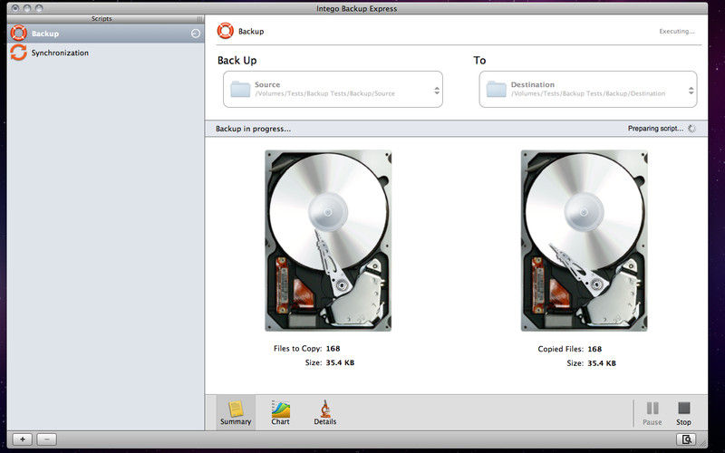
Task: Click the Source stepper arrows
Action: coord(437,91)
